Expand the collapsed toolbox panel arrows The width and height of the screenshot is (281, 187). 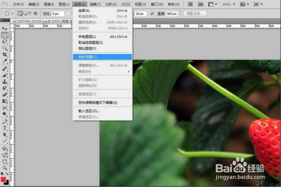pos(1,20)
